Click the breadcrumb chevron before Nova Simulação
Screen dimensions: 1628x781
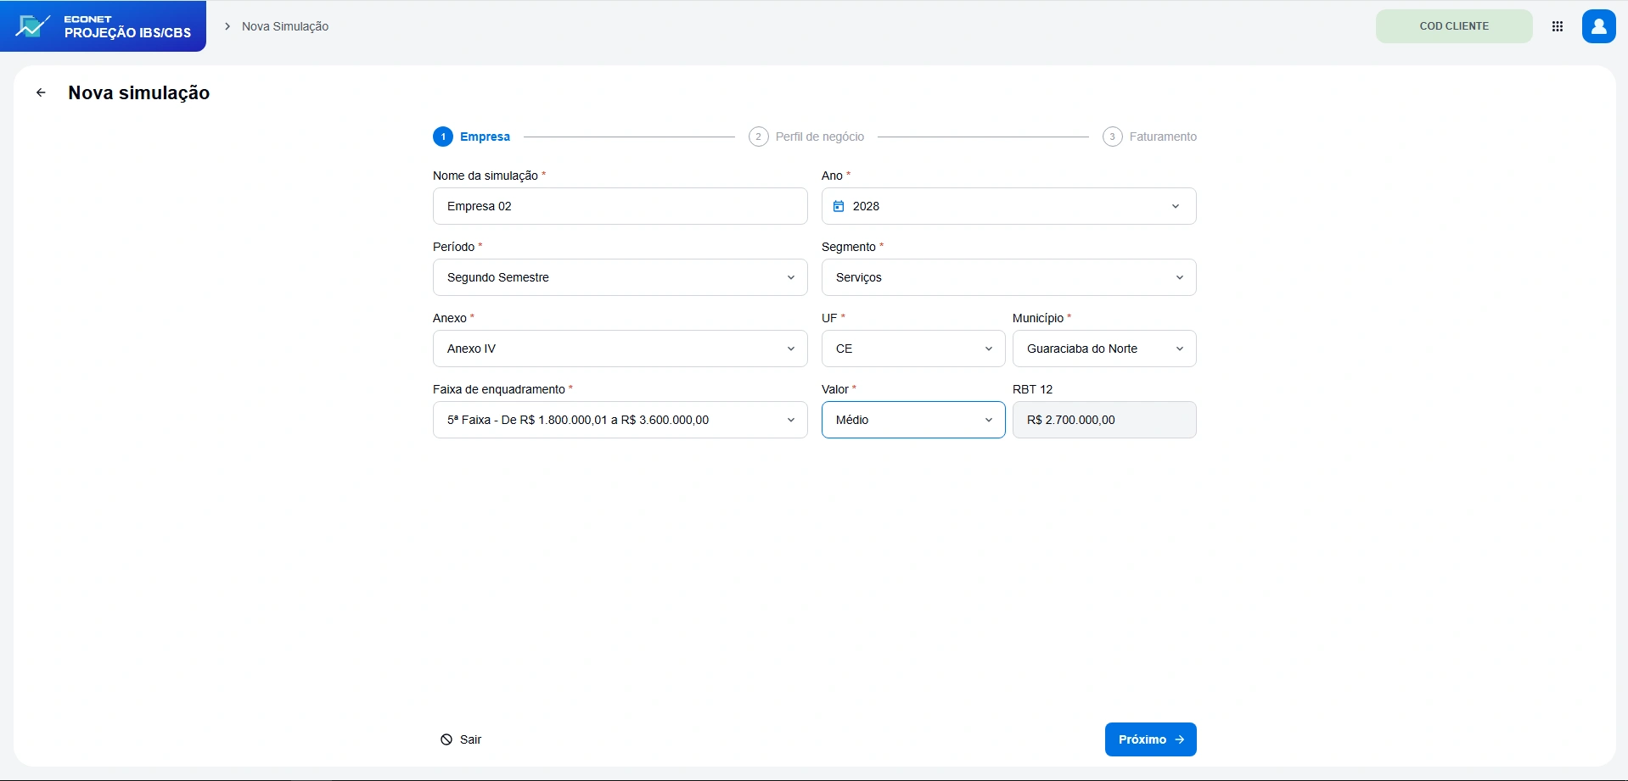coord(227,26)
